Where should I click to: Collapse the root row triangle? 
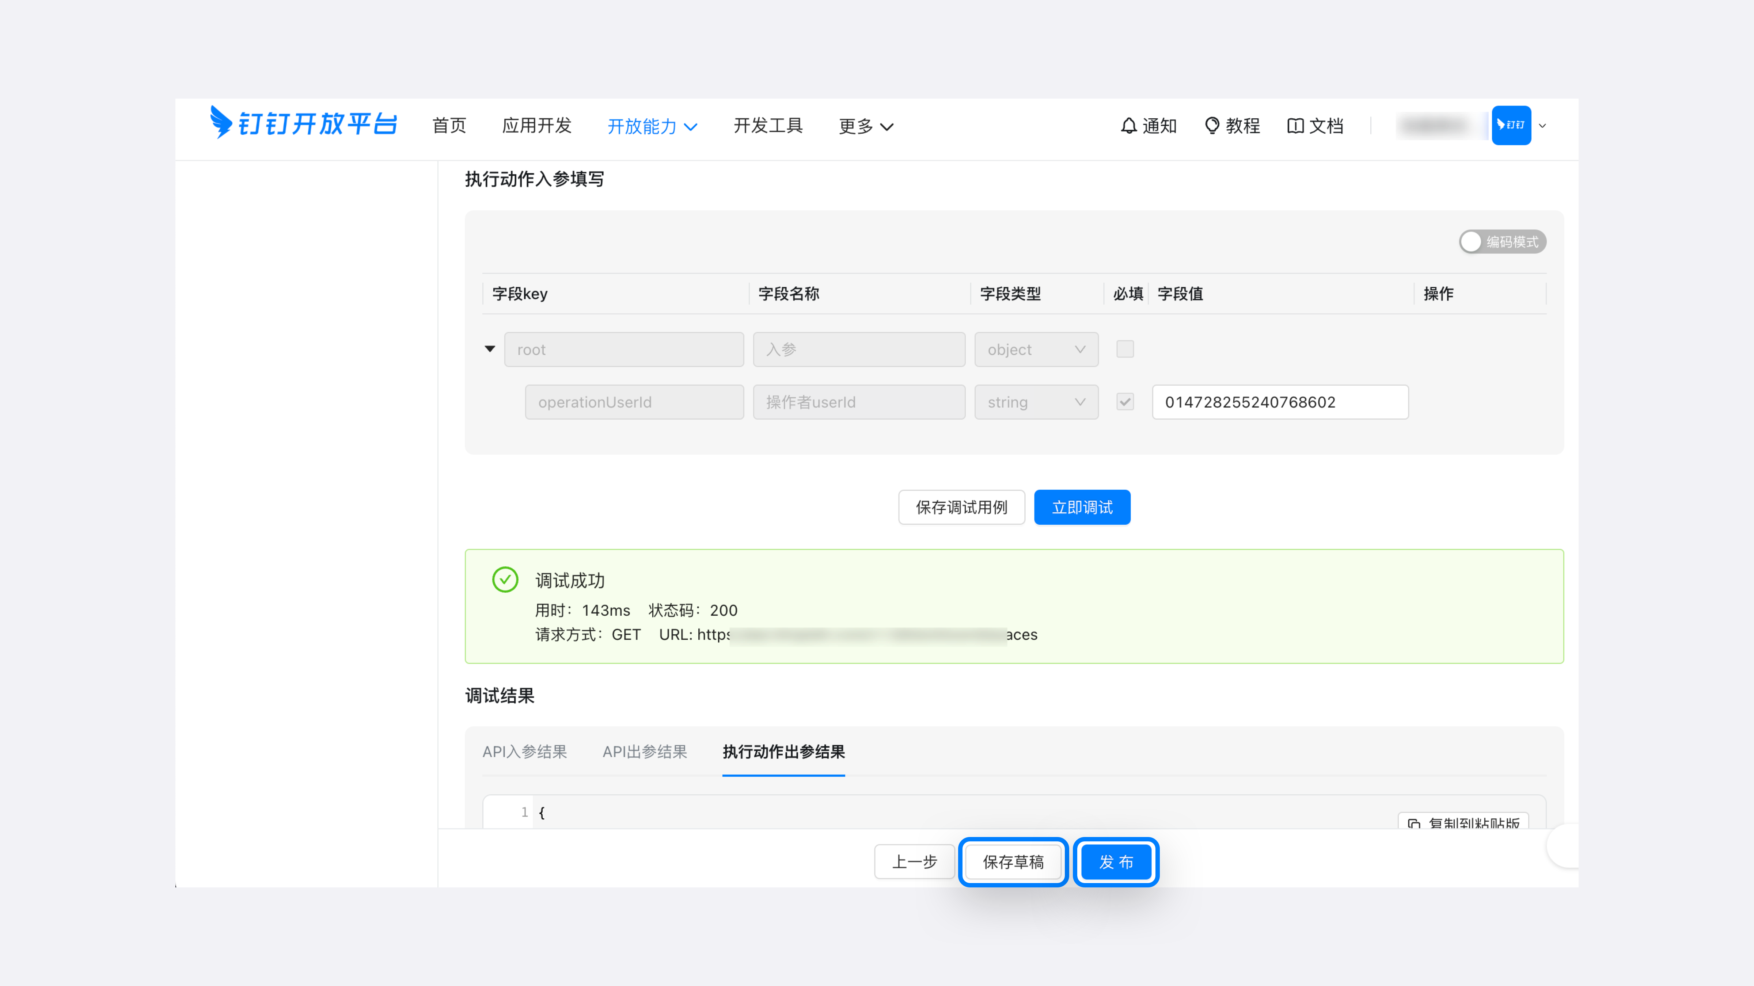490,349
